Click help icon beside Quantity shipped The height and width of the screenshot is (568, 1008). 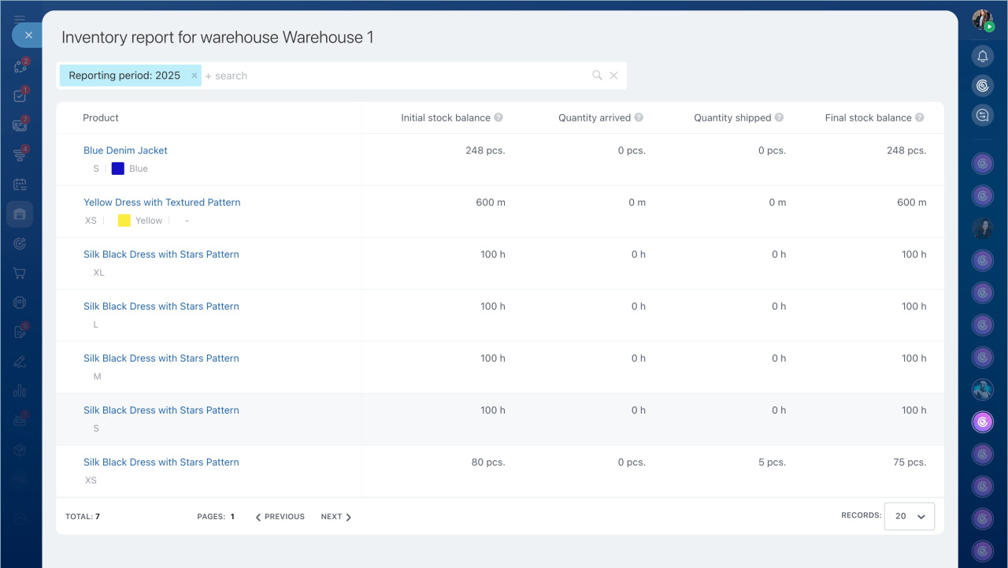click(779, 117)
